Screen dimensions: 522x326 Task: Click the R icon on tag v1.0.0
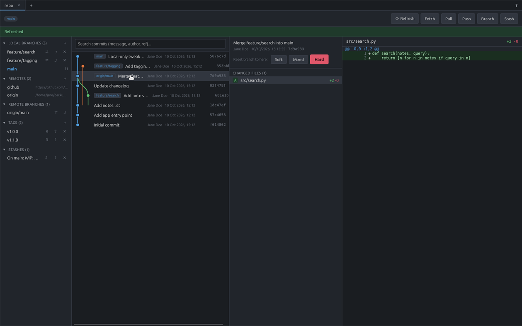click(x=47, y=131)
